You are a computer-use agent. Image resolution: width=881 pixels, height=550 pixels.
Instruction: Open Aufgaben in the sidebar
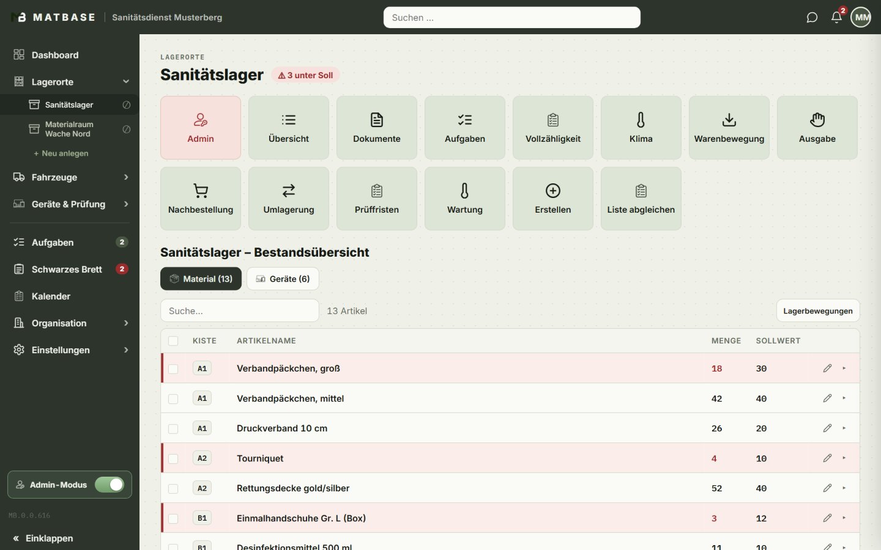tap(69, 242)
